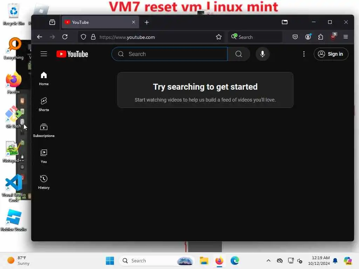Select the Recycle Bin desktop icon

[14, 14]
